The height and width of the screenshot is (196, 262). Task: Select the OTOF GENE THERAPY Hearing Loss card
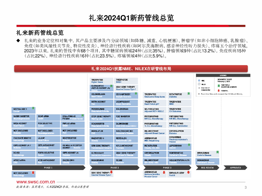(101, 117)
